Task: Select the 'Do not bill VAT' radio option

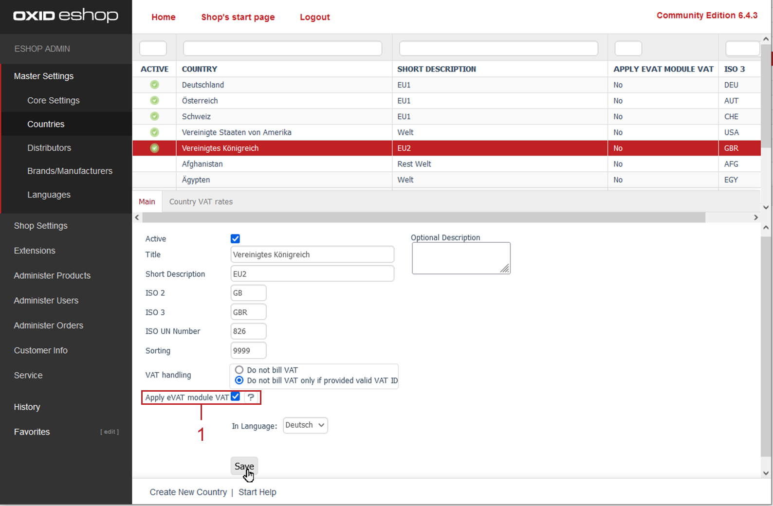Action: pyautogui.click(x=239, y=370)
